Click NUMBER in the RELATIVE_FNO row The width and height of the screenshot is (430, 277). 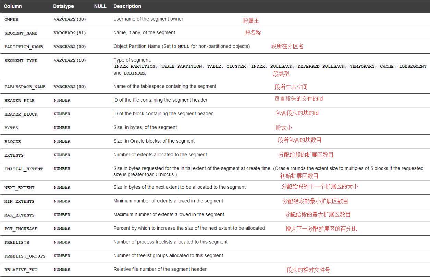[x=62, y=269]
